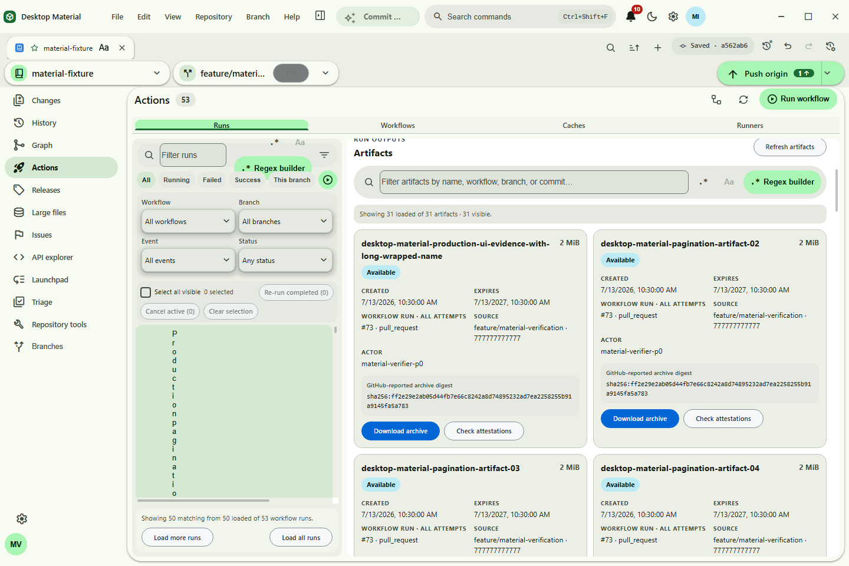Add a new tab with plus icon

point(658,48)
